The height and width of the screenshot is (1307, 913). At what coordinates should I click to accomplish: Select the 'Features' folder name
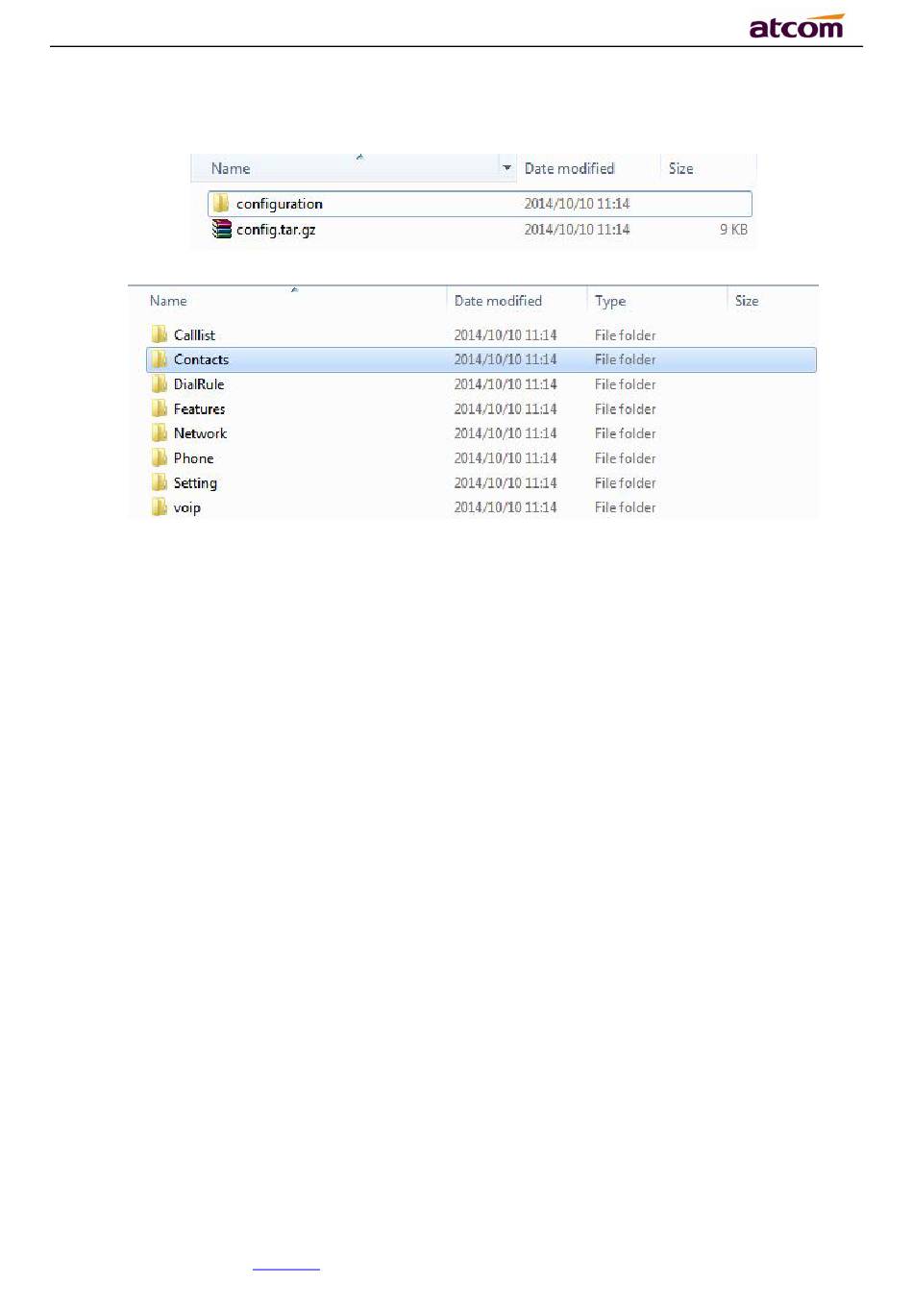click(199, 408)
